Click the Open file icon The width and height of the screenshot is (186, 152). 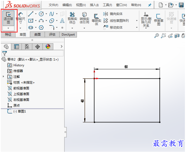171,5
